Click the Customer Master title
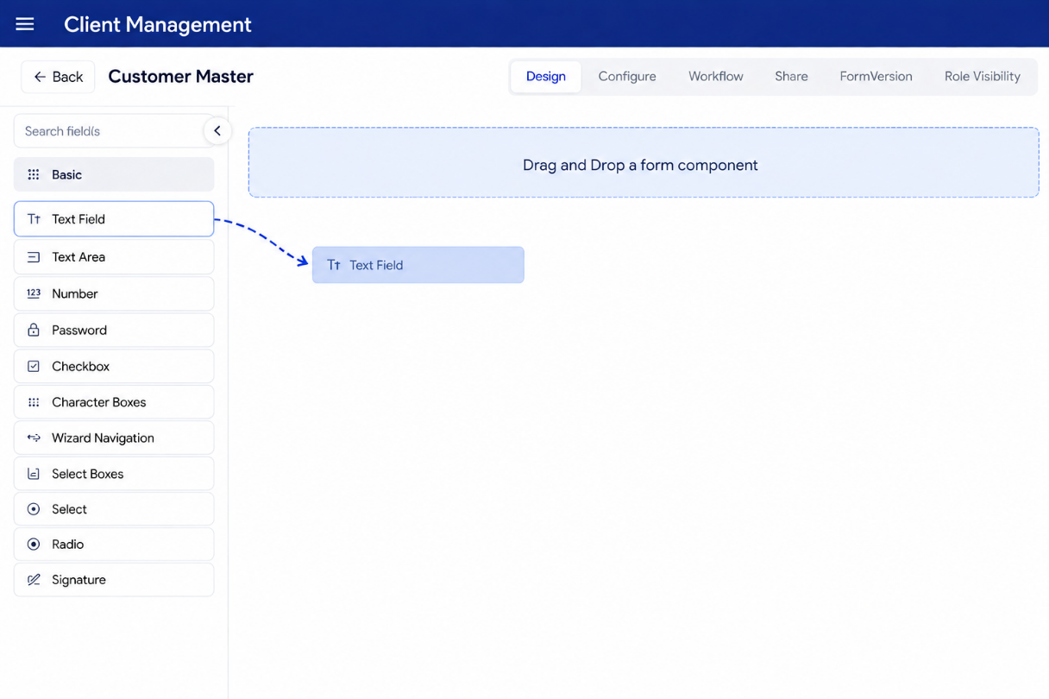Viewport: 1049px width, 699px height. click(180, 76)
